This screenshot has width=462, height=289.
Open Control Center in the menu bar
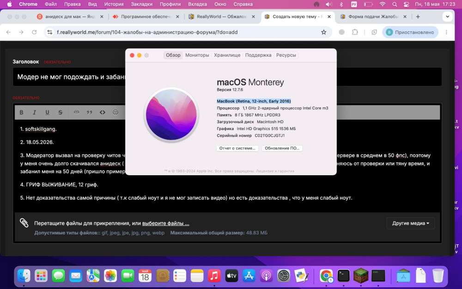[406, 4]
